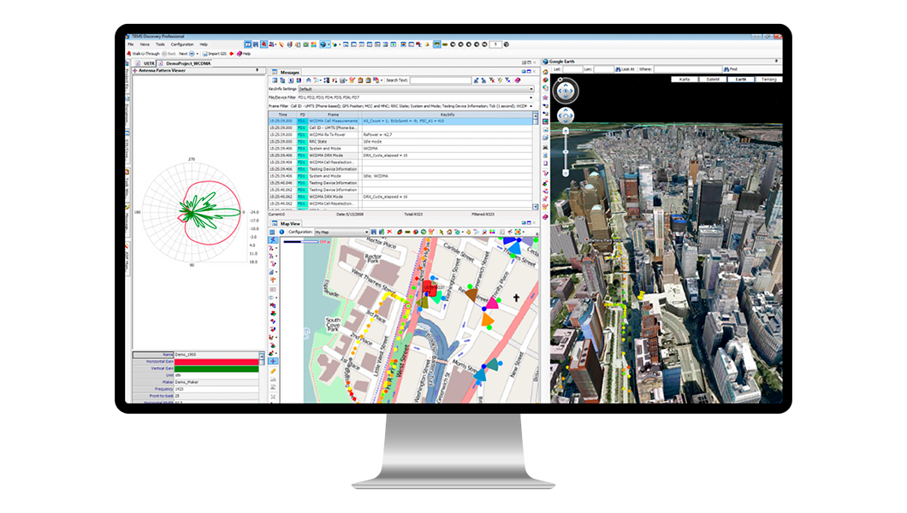The image size is (907, 513).
Task: Click the Import GIS button
Action: [215, 54]
